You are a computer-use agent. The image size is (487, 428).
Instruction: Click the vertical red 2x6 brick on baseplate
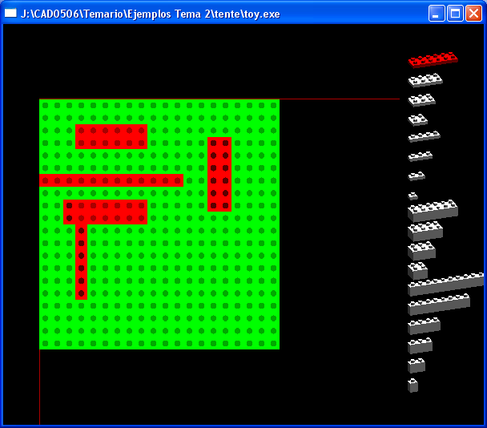pos(219,174)
